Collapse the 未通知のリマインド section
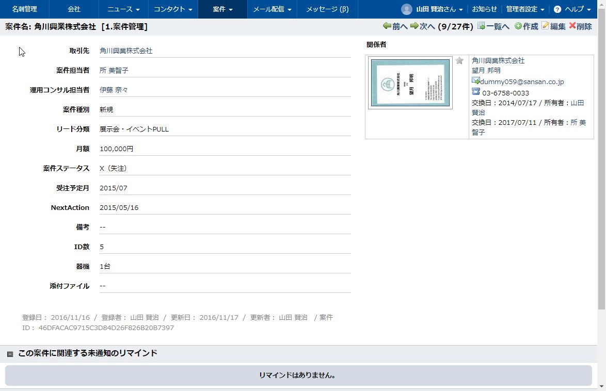Viewport: 606px width, 391px height. [x=10, y=354]
